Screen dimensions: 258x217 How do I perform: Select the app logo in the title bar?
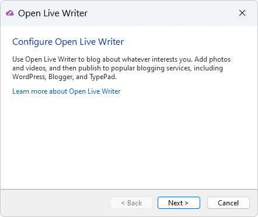pyautogui.click(x=10, y=13)
